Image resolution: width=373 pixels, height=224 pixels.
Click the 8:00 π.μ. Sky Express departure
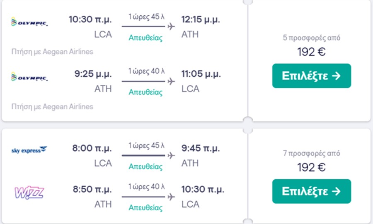tap(92, 148)
